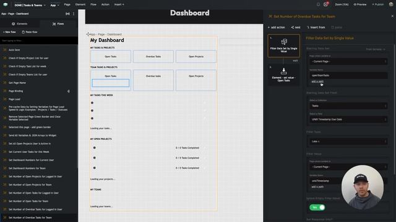Click flow icon beside Send All Variables & JSON Arrays
This screenshot has height=222, width=396.
(4, 136)
